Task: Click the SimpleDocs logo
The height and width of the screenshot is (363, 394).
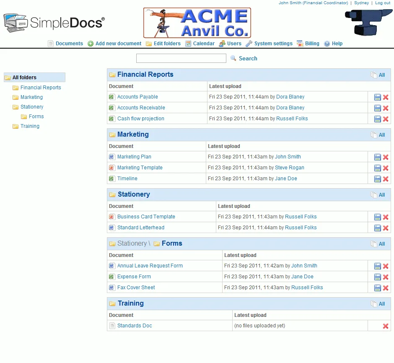Action: [54, 23]
